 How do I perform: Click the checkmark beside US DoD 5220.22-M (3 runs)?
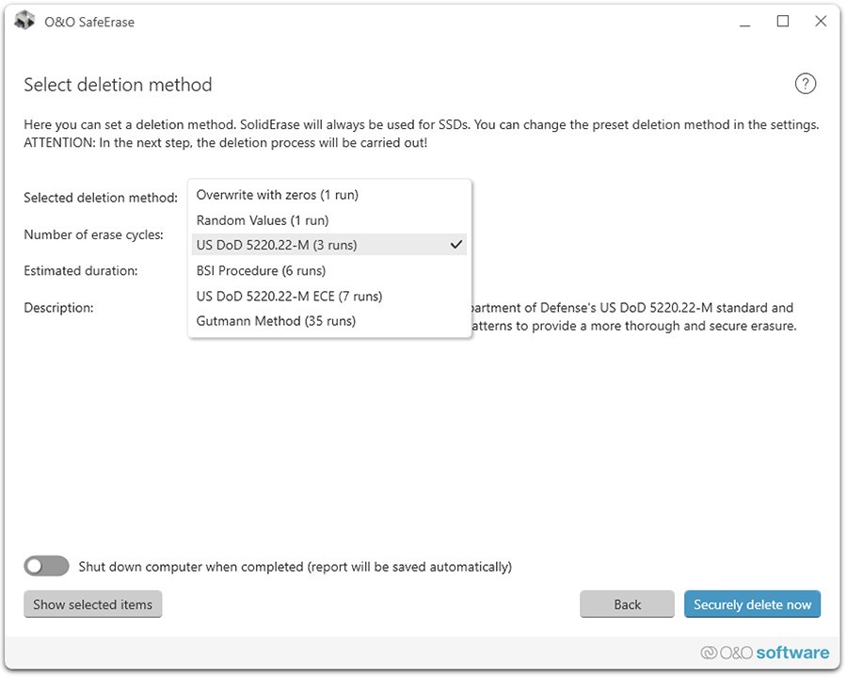456,245
